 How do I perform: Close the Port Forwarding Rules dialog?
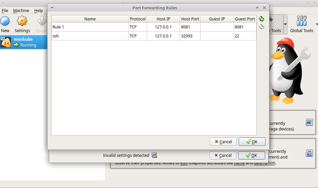(264, 8)
